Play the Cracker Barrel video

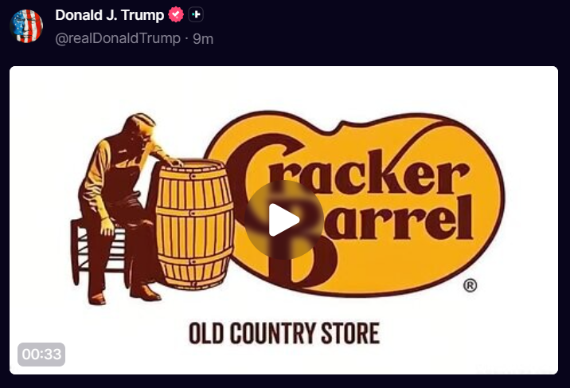click(283, 220)
